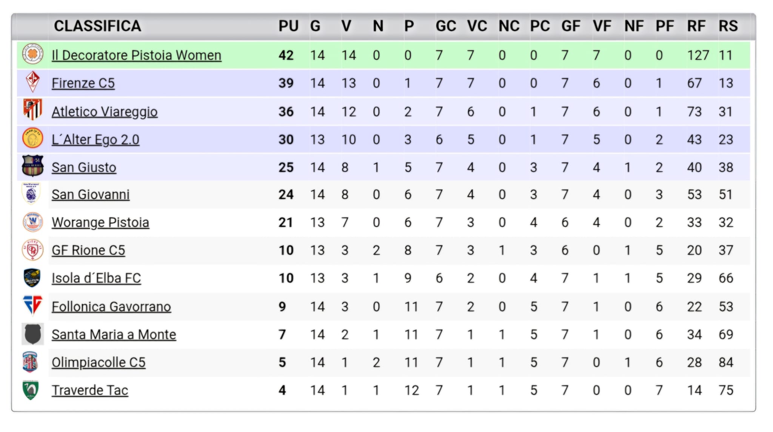This screenshot has height=432, width=773.
Task: Click the Atletico Viareggio striped crest
Action: point(32,110)
